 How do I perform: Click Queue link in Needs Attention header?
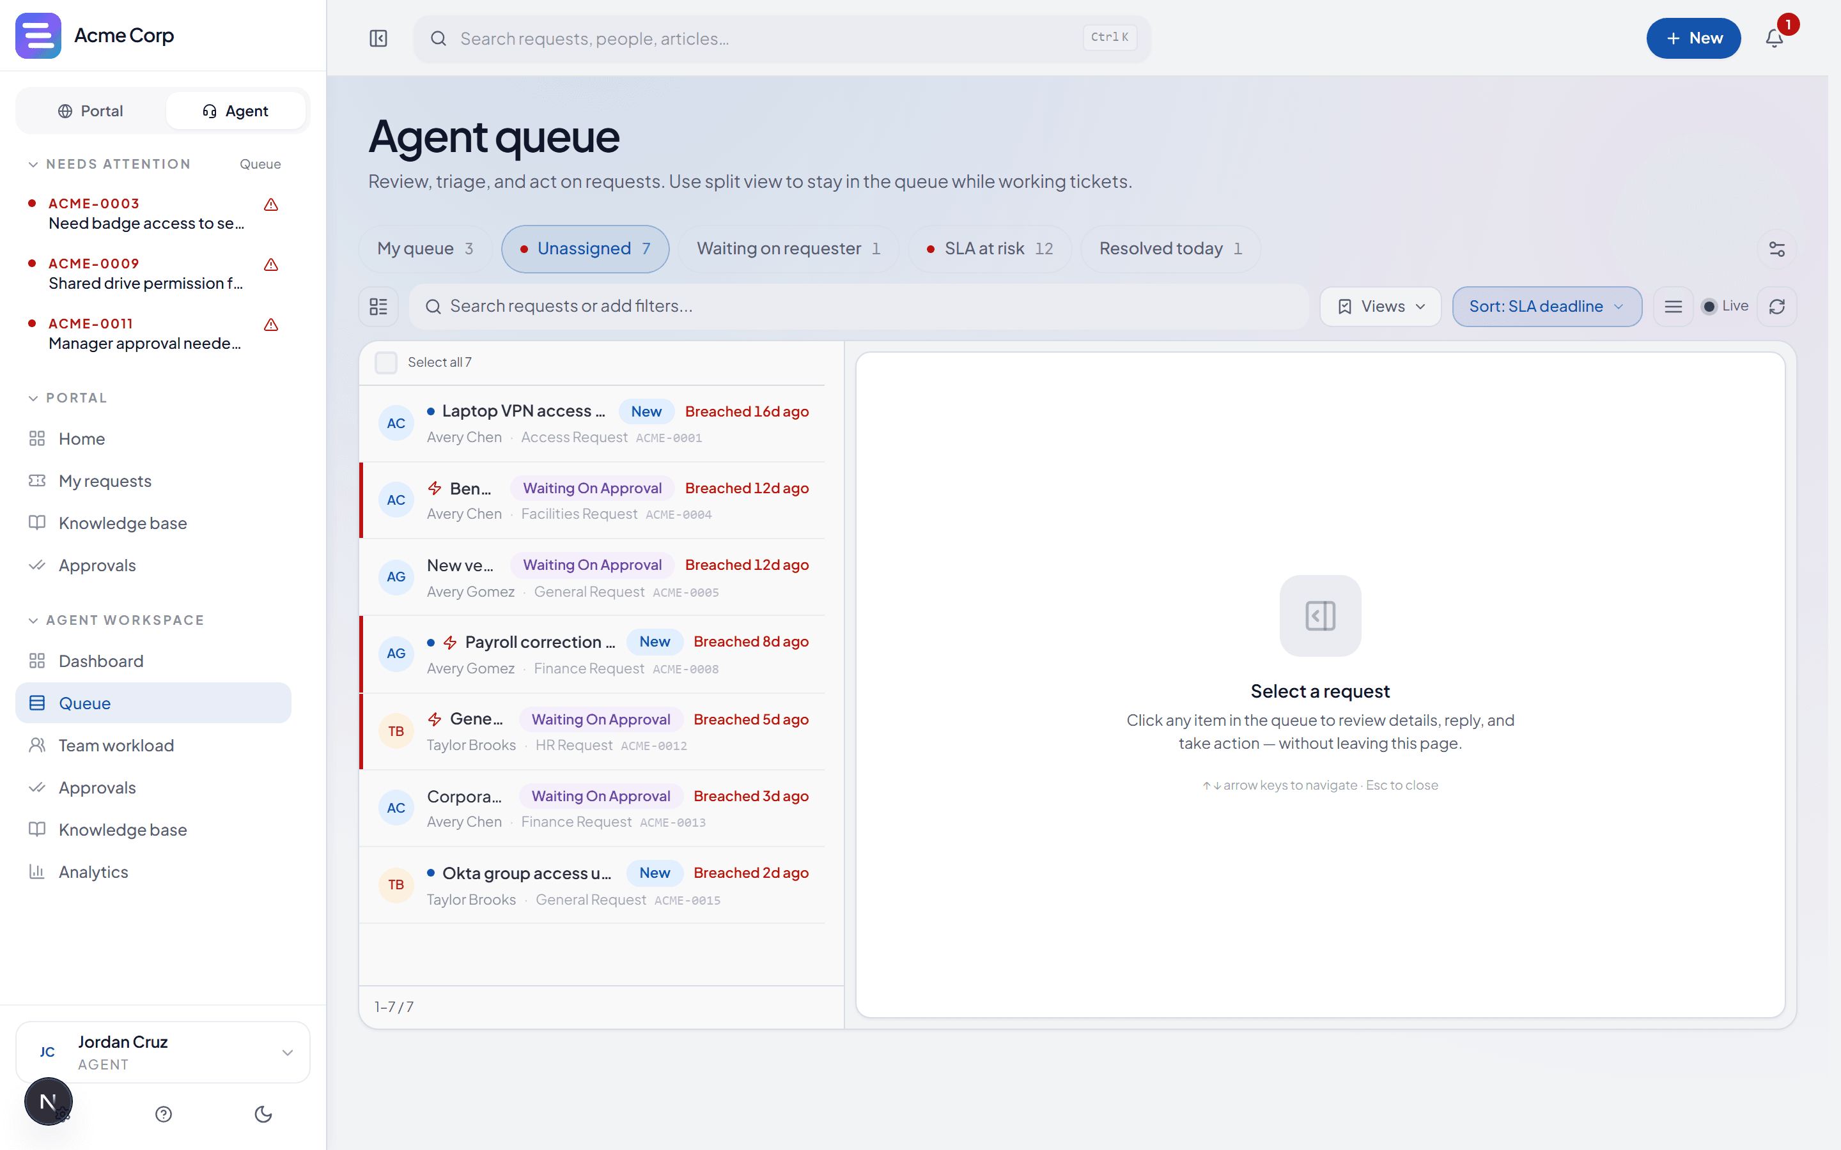click(260, 164)
